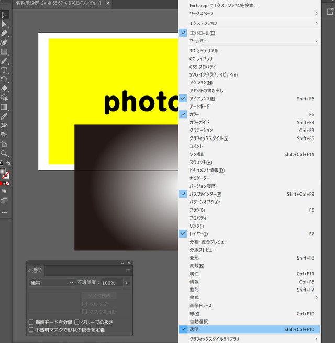Select the Zoom tool

point(4,153)
